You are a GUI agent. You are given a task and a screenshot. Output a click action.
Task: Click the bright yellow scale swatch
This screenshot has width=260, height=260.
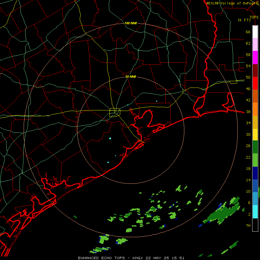click(x=255, y=135)
